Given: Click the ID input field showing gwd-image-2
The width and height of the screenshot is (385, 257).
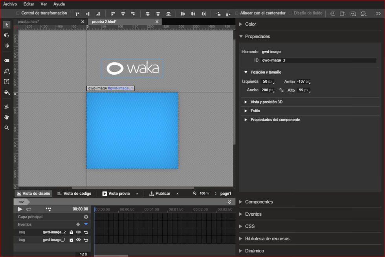Looking at the screenshot, I should 318,60.
